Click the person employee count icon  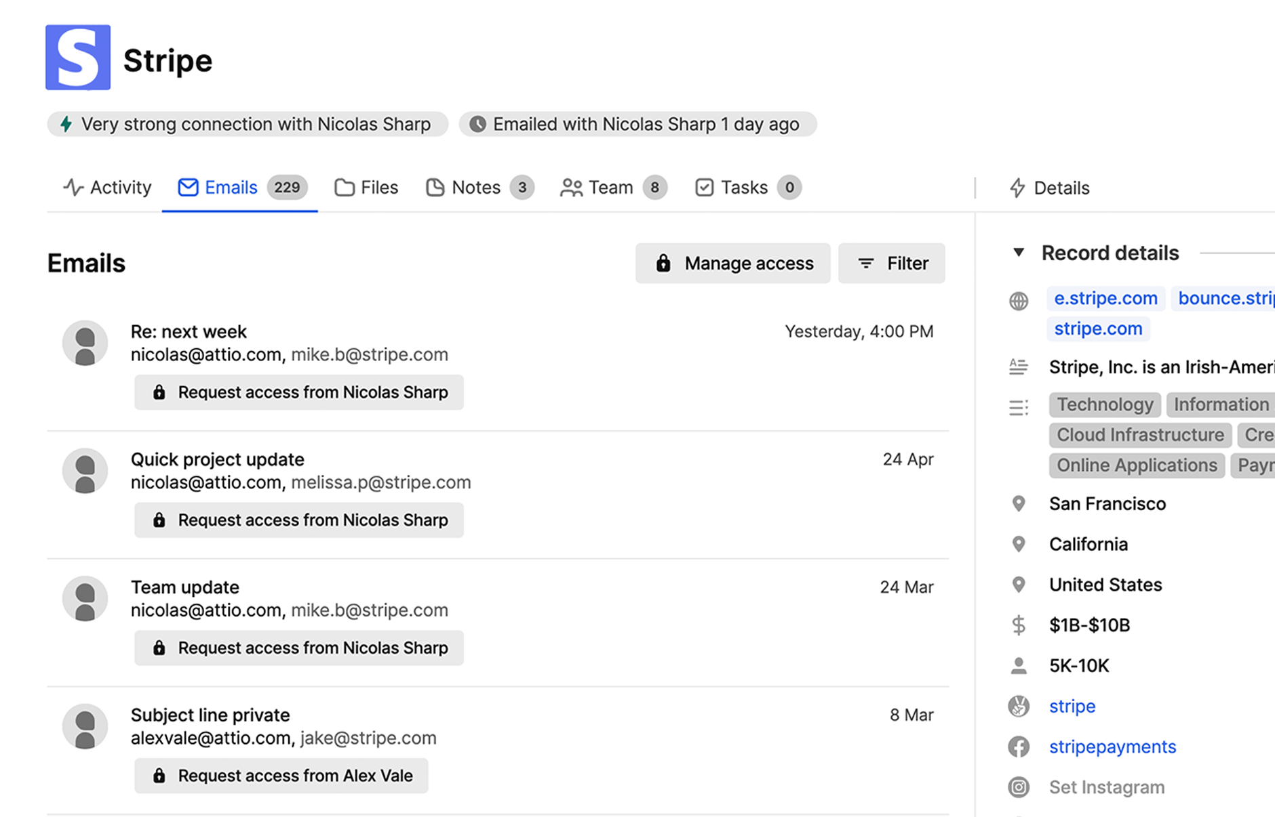click(x=1019, y=665)
